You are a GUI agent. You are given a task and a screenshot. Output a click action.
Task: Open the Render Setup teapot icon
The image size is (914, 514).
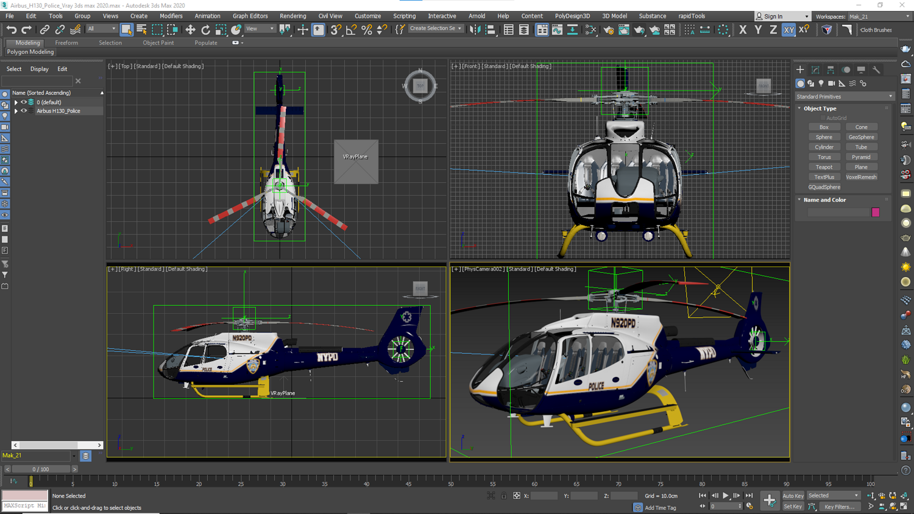click(609, 29)
